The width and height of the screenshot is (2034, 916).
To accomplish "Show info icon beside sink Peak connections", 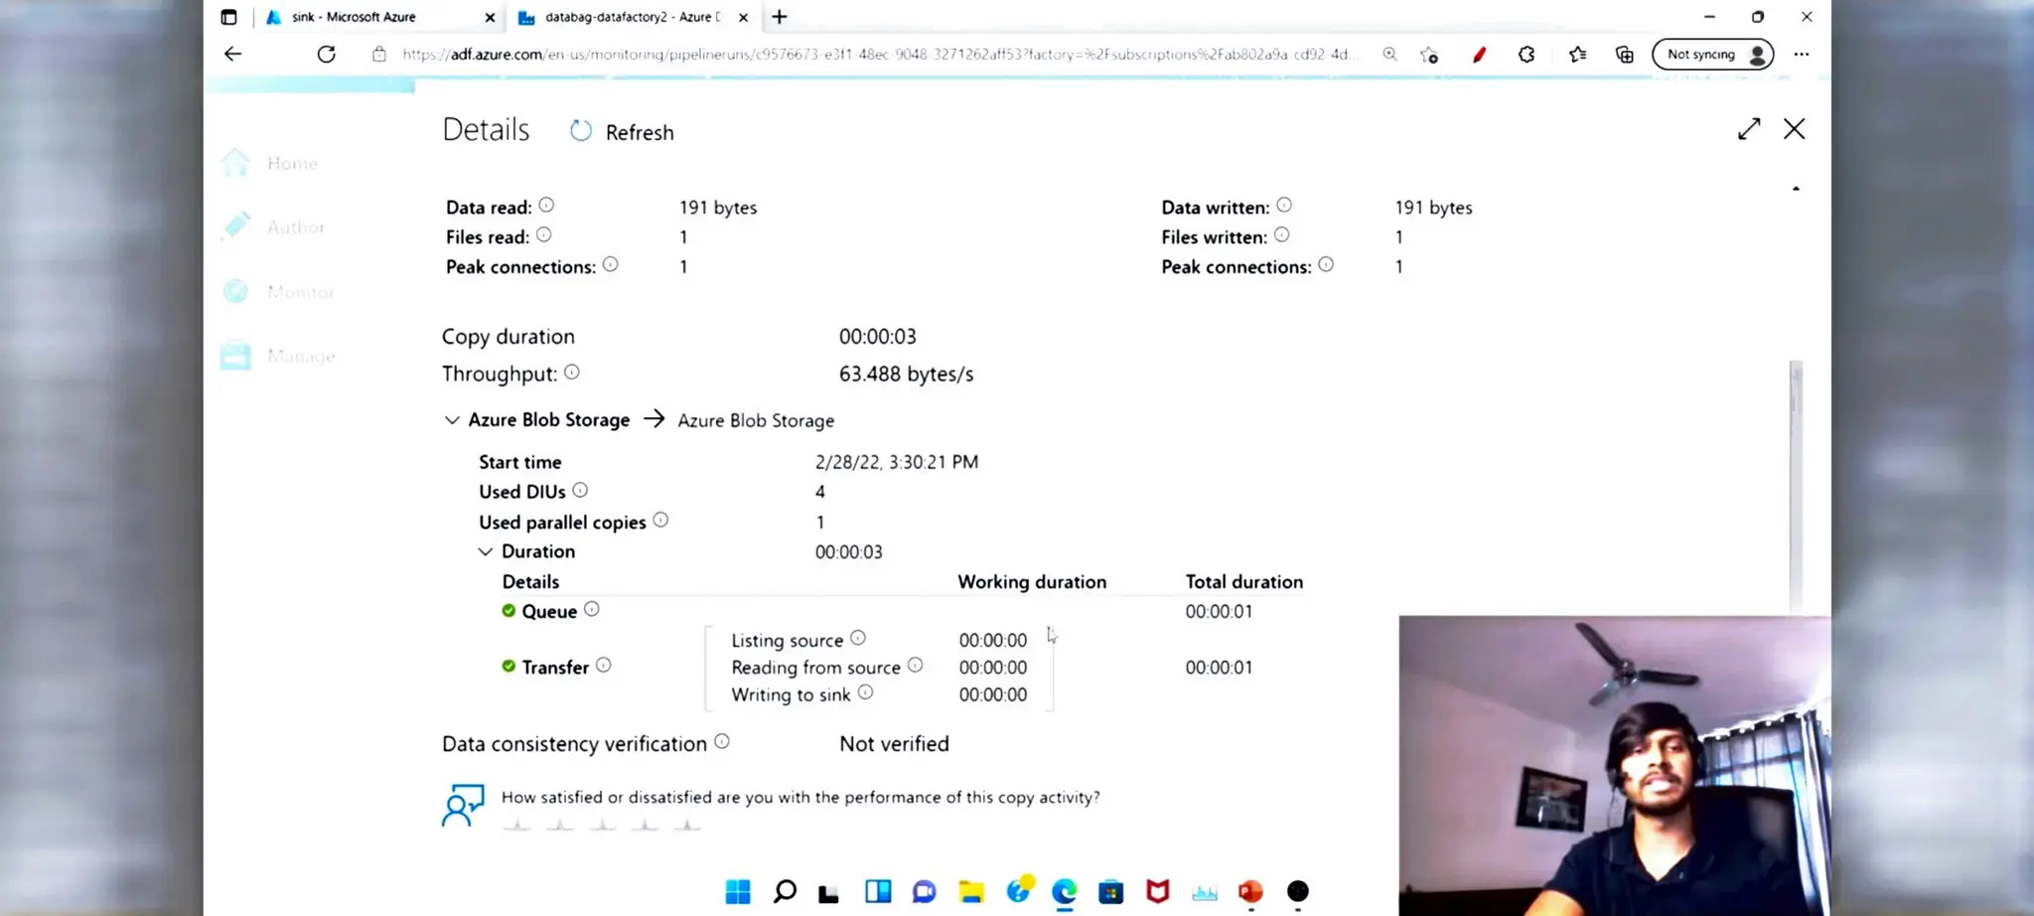I will click(1326, 264).
